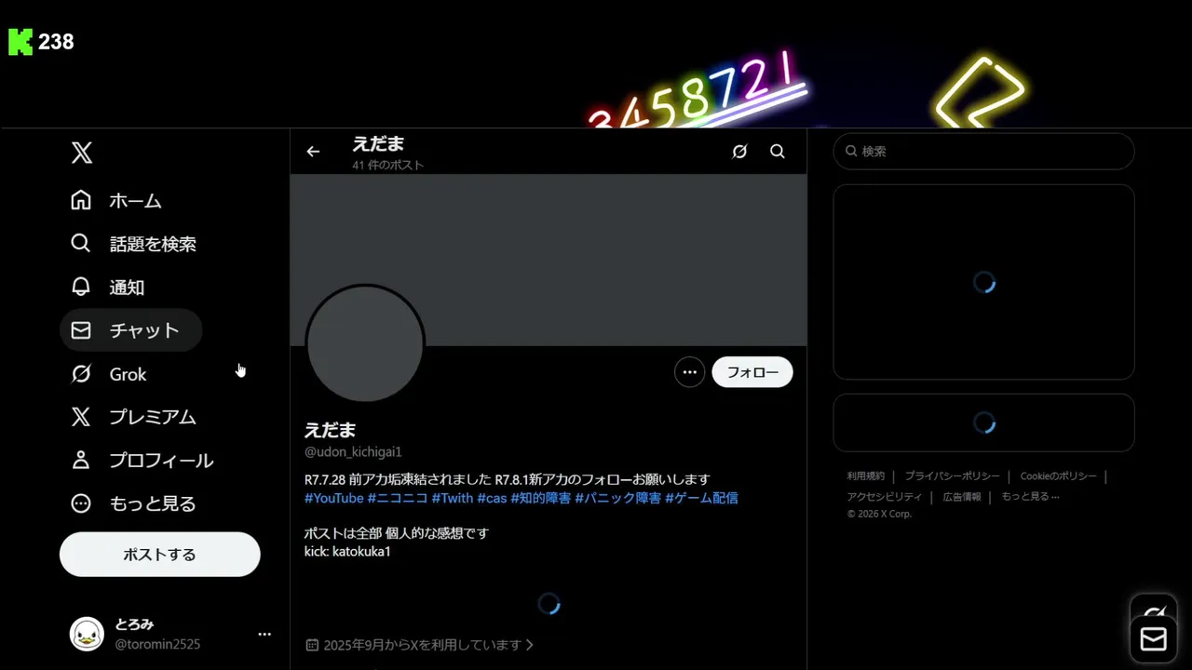Click the #YouTube hashtag

click(334, 498)
